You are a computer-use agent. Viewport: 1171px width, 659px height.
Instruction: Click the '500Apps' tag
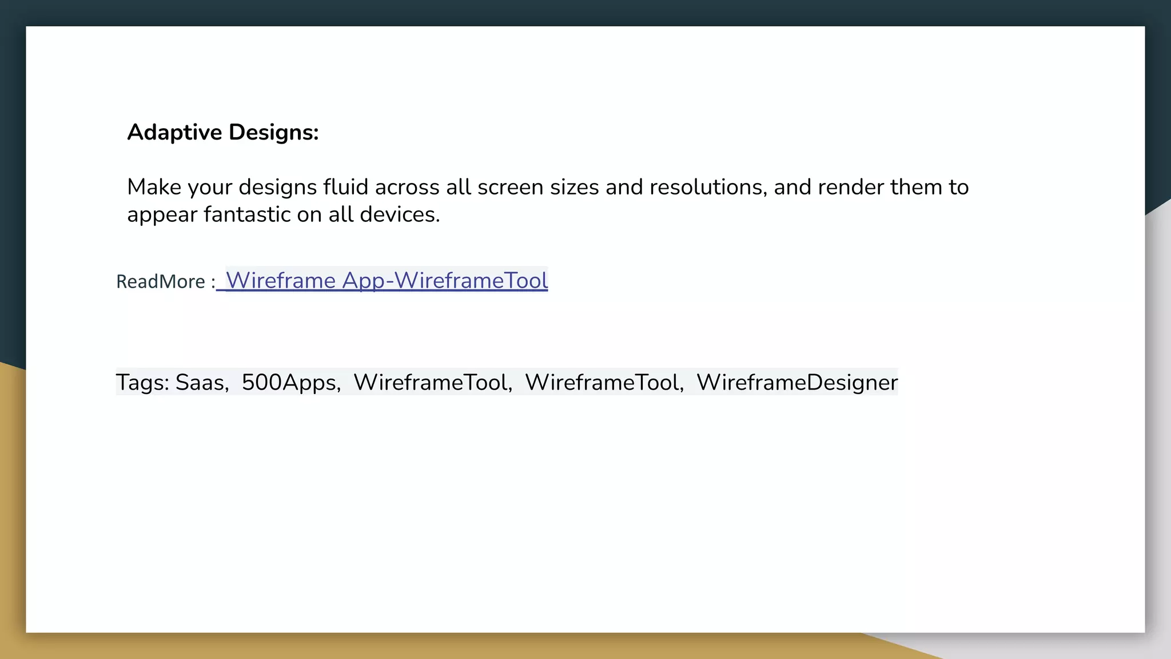[289, 382]
